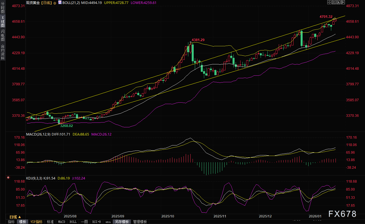The image size is (365, 224).
Task: Click the red sun icon beside KDJ
Action: tap(8, 178)
